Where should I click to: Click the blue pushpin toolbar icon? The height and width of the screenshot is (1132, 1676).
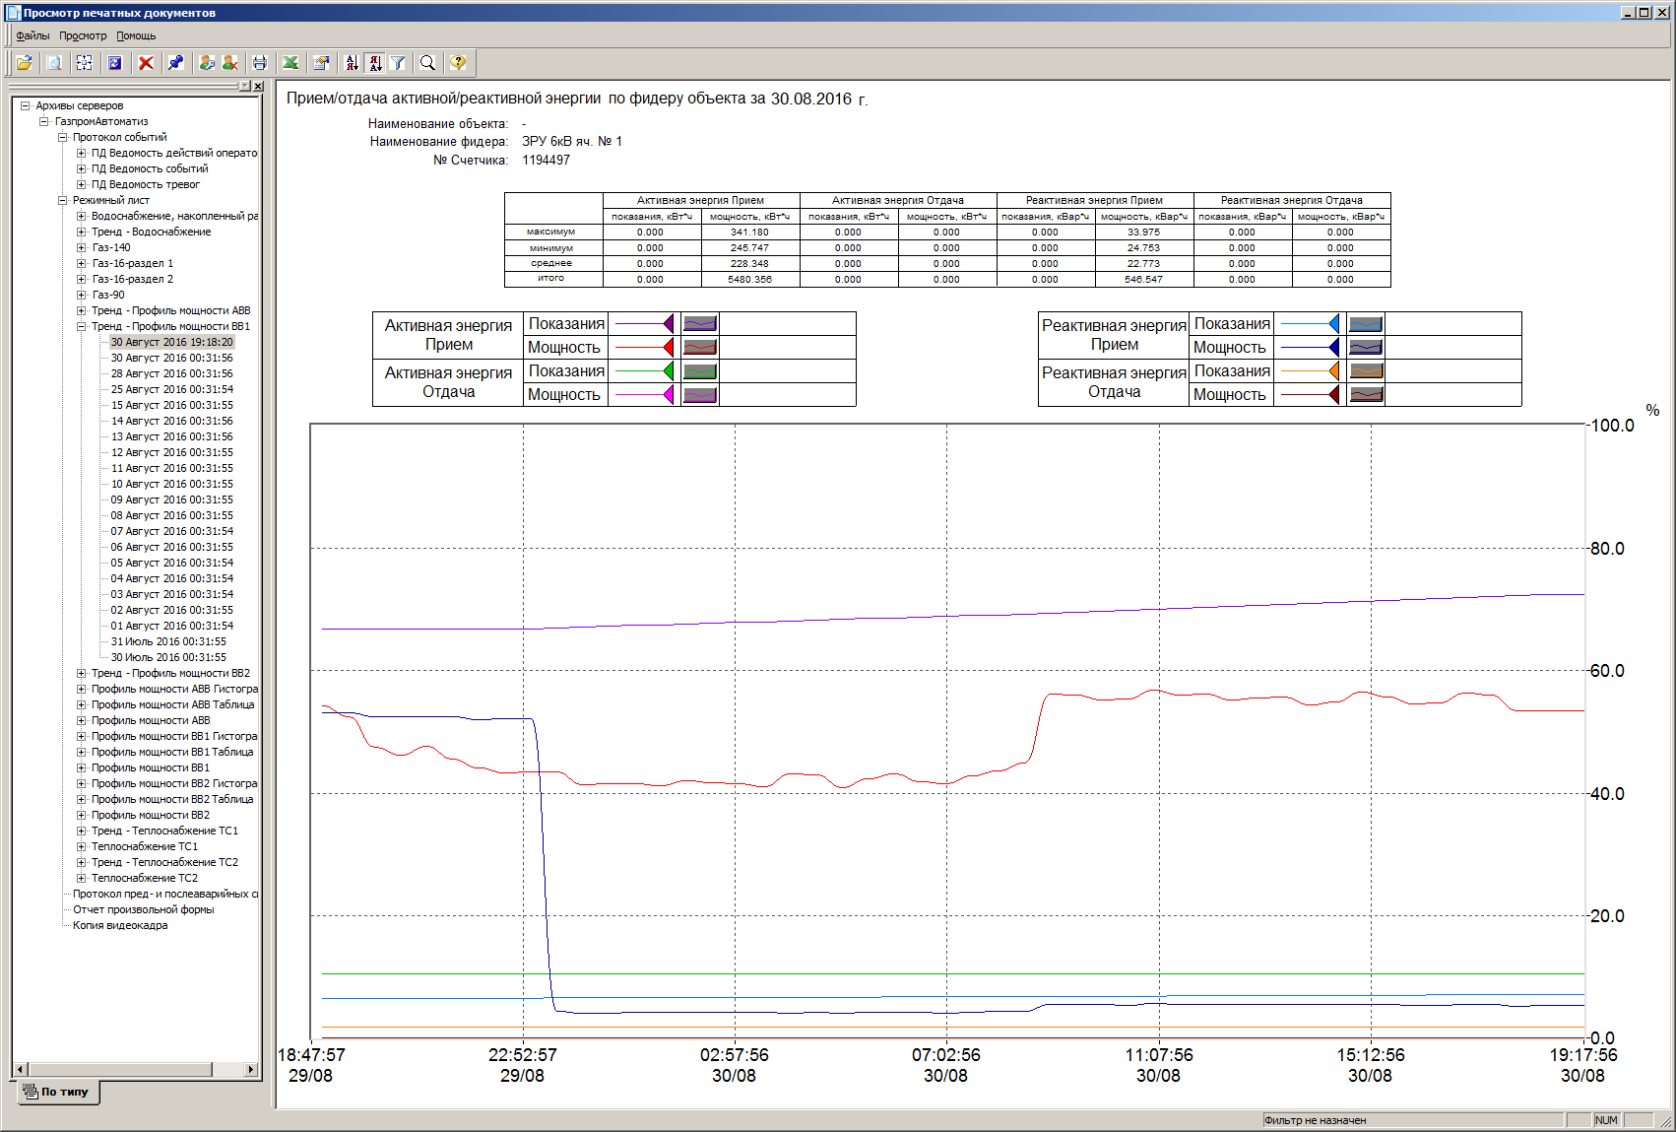pos(175,63)
